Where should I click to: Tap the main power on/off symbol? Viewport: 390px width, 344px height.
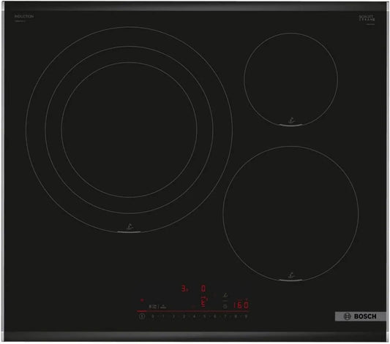[142, 316]
